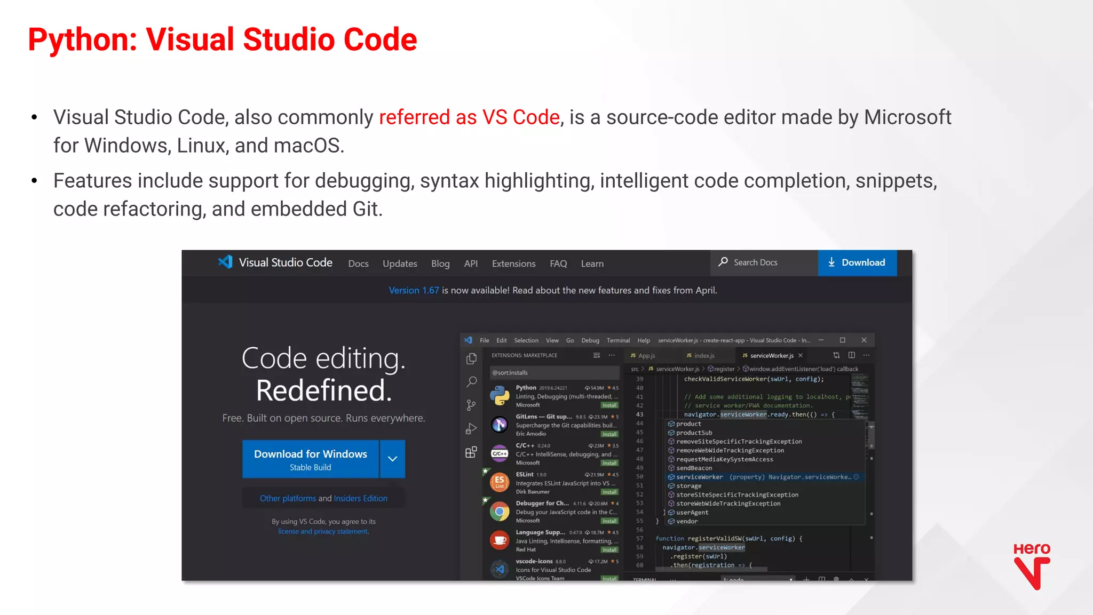Click the clear extensions list icon
The image size is (1093, 615).
pos(597,355)
